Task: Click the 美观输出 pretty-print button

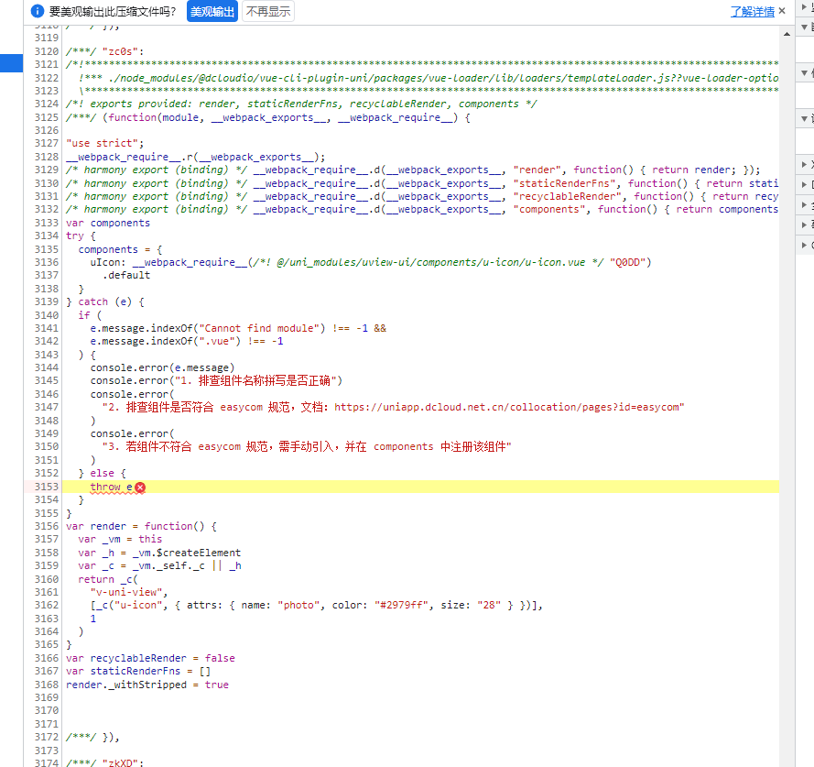Action: pos(212,12)
